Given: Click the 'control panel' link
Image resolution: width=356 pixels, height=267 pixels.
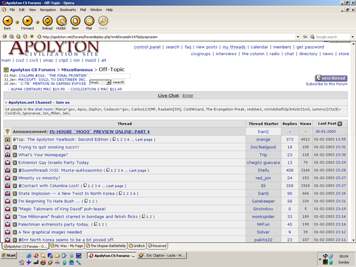Looking at the screenshot, I should point(147,47).
